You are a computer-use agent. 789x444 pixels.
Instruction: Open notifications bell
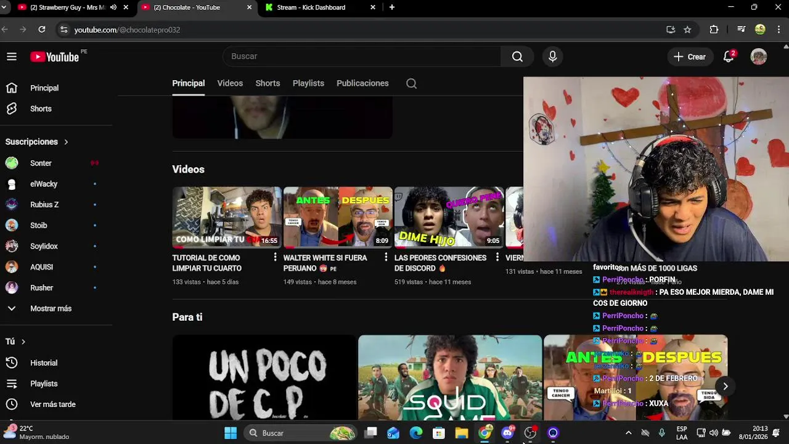729,56
